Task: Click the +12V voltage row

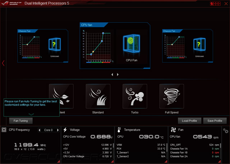Action: (88, 145)
